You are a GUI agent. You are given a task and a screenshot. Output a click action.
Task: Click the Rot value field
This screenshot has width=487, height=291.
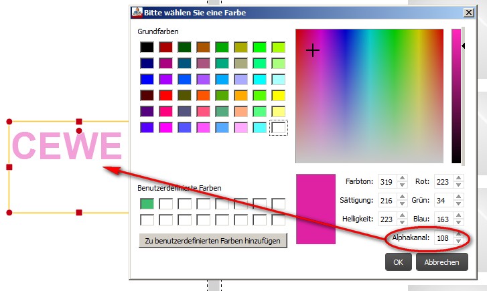pyautogui.click(x=443, y=181)
